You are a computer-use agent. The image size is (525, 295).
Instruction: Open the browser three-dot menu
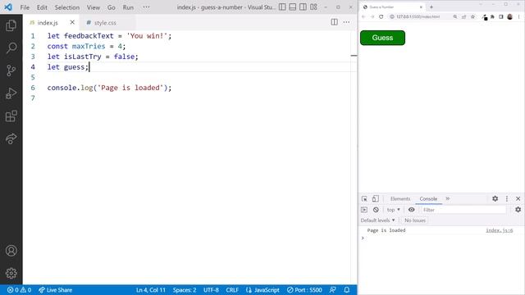(519, 16)
